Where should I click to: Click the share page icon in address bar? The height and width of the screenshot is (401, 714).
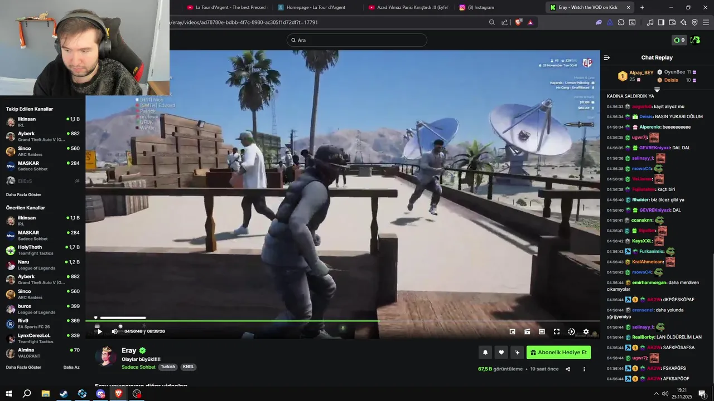pyautogui.click(x=504, y=22)
